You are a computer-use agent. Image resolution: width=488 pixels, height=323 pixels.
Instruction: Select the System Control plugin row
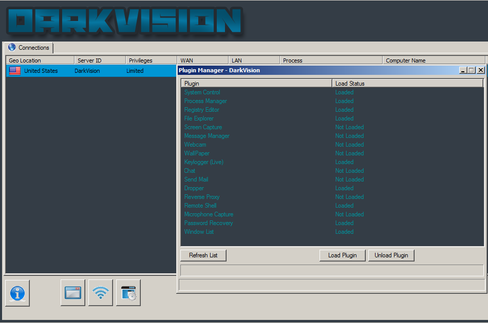pos(332,92)
